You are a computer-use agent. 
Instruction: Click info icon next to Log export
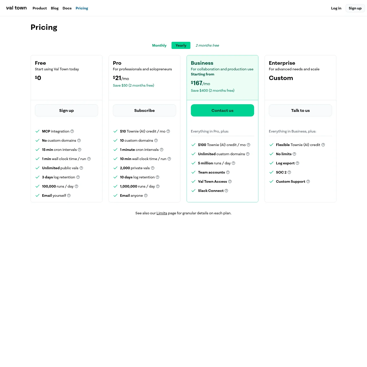click(x=297, y=163)
